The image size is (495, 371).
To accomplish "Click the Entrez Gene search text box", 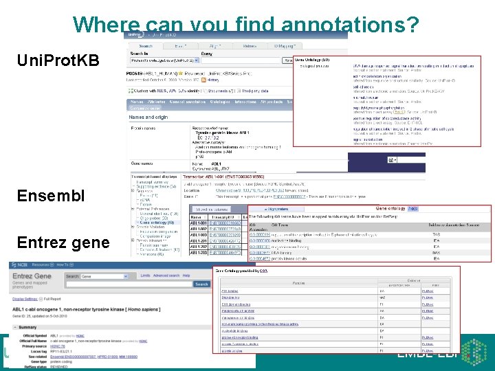I will point(129,284).
